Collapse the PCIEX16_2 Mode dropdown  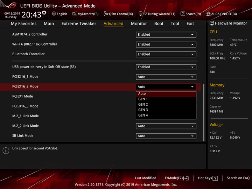tap(166, 87)
